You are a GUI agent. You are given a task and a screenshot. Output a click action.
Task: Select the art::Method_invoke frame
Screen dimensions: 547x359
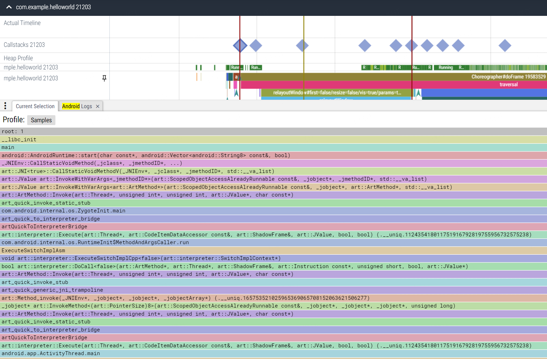273,298
